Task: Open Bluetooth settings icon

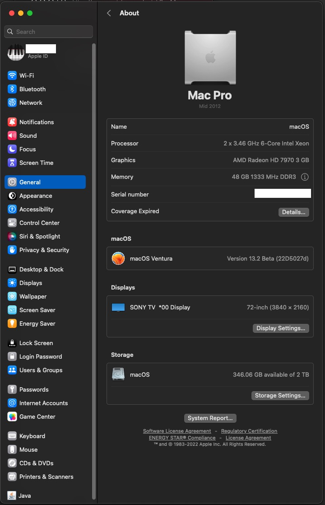Action: click(12, 89)
